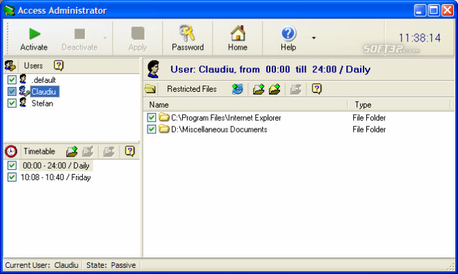458x274 pixels.
Task: Click the Users panel icon
Action: (10, 66)
